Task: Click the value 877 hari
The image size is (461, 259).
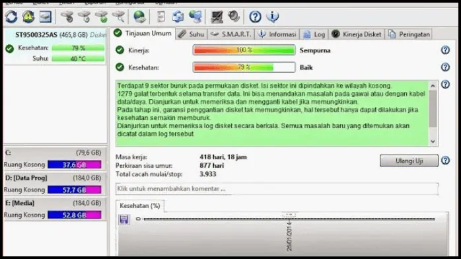Action: 212,166
